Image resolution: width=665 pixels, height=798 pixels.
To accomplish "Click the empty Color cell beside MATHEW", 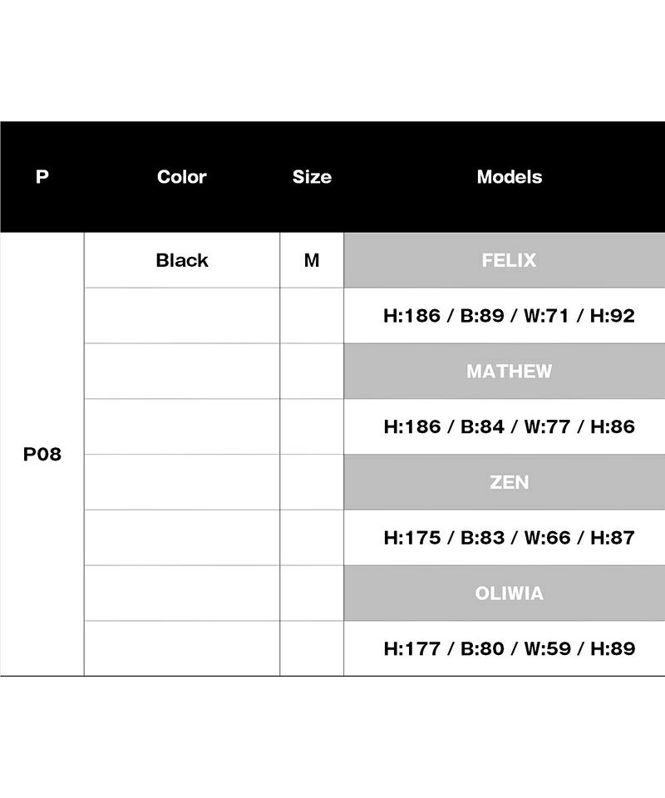I will pos(181,371).
